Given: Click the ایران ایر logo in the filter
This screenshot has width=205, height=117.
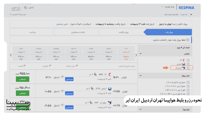Looking at the screenshot, I should tap(184, 68).
